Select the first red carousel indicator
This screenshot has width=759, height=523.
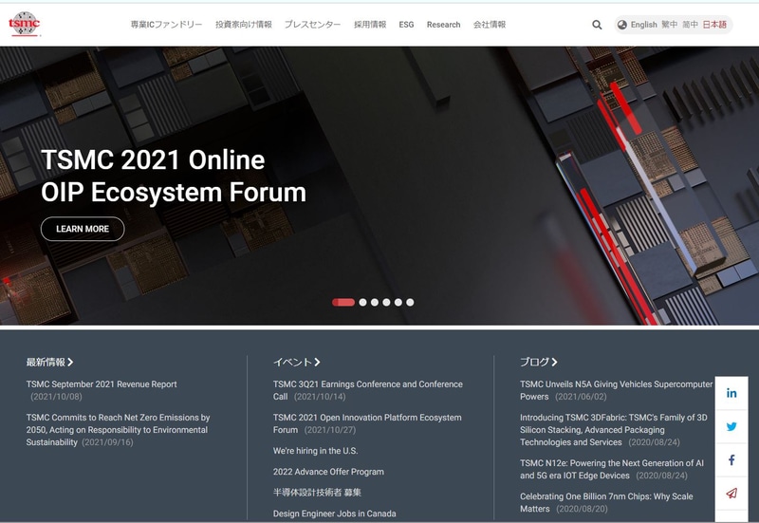point(343,302)
